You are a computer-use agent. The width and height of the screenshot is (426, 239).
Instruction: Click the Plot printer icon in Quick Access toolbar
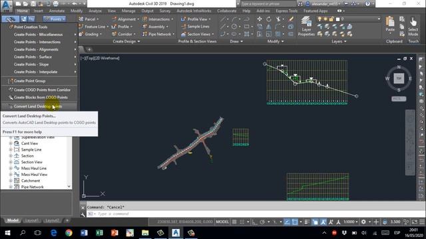click(55, 4)
